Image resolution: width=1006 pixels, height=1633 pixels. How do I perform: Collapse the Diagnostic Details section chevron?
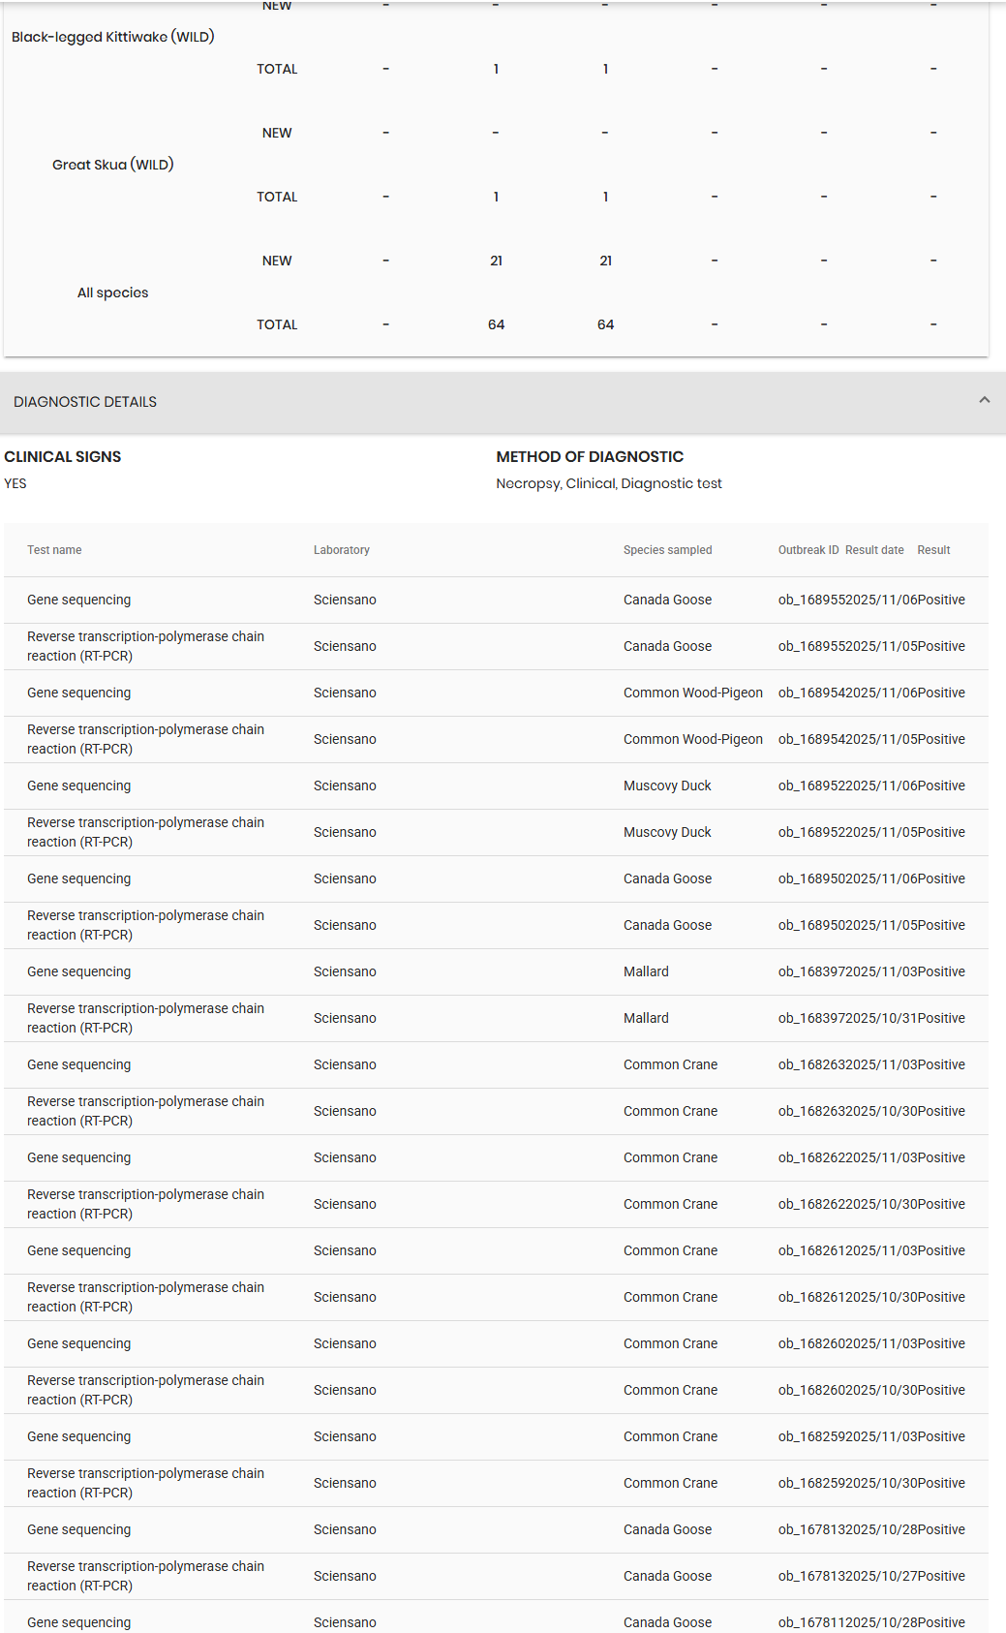pos(984,400)
